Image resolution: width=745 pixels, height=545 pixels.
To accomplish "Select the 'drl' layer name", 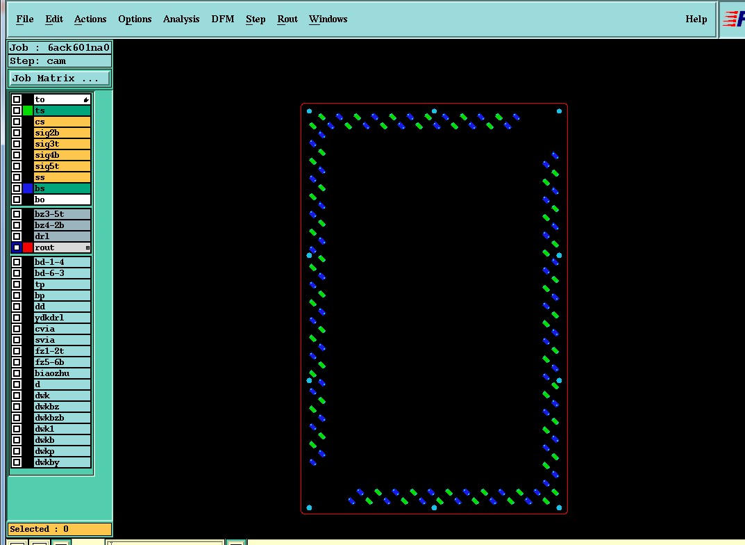I will (62, 236).
